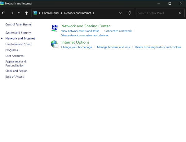Open System and Security category
Viewport: 186px width, 142px height.
click(18, 33)
